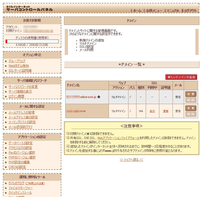Open the グループウェア option link
The width and height of the screenshot is (201, 197).
point(17,61)
